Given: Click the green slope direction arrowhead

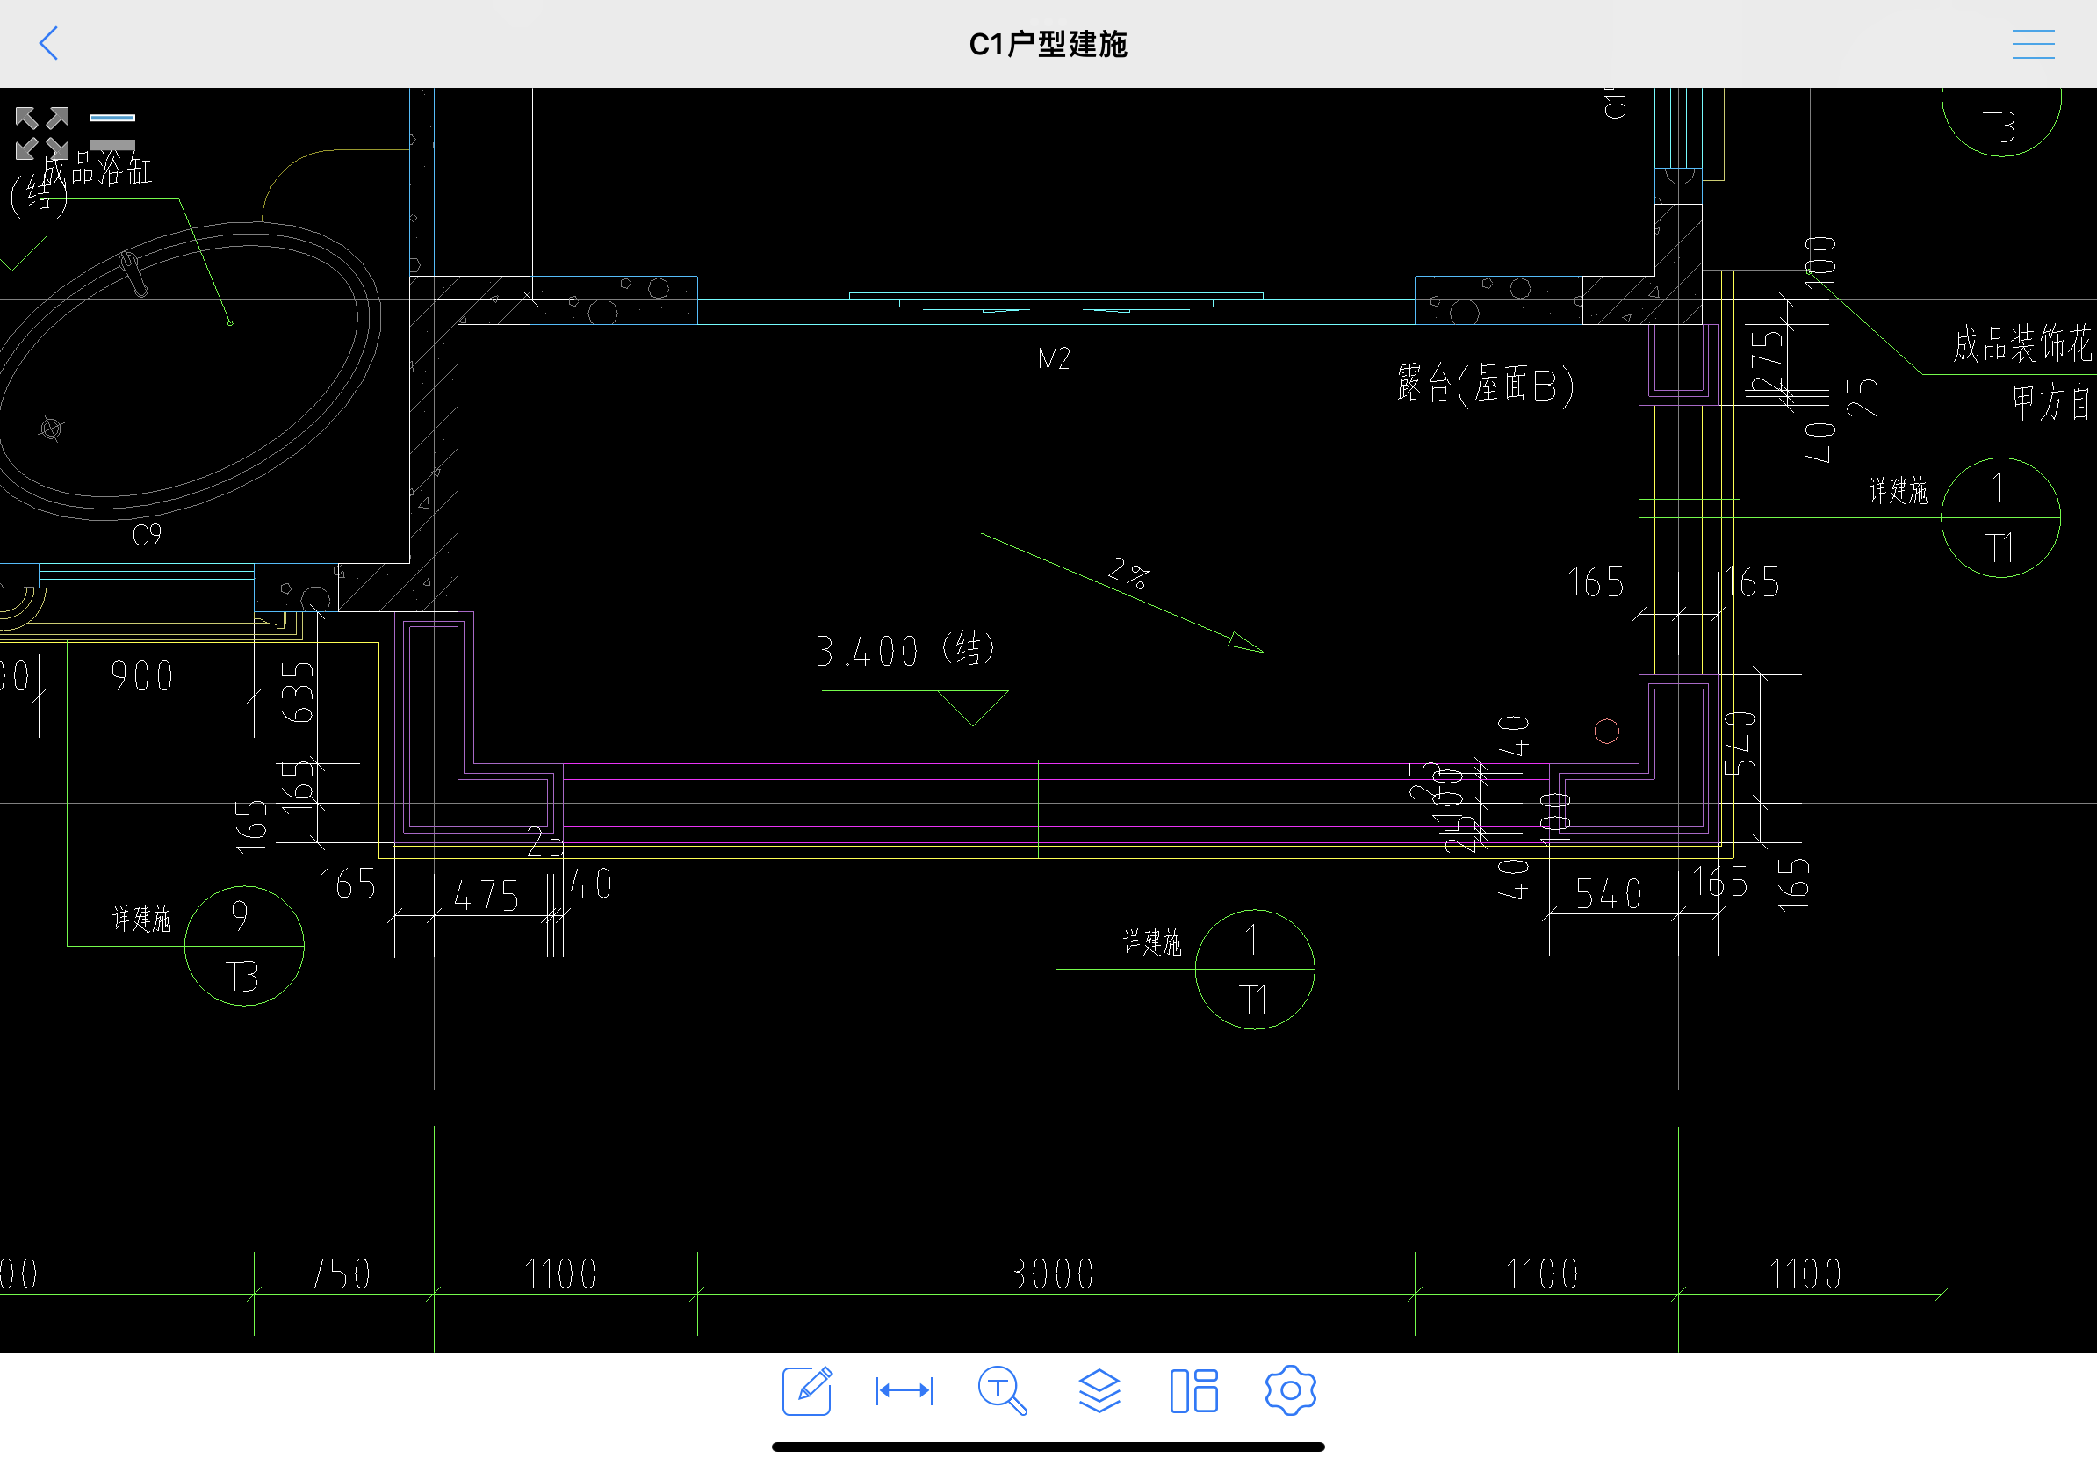Looking at the screenshot, I should 1246,643.
